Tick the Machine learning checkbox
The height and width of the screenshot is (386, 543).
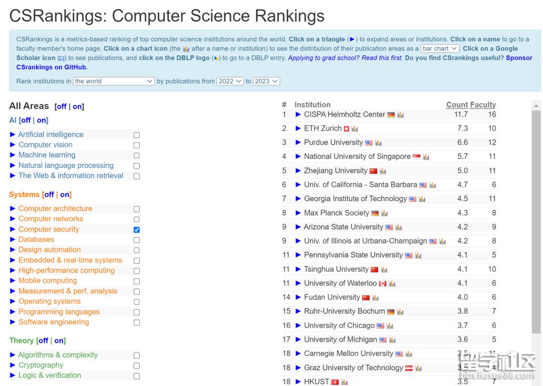[x=137, y=156]
